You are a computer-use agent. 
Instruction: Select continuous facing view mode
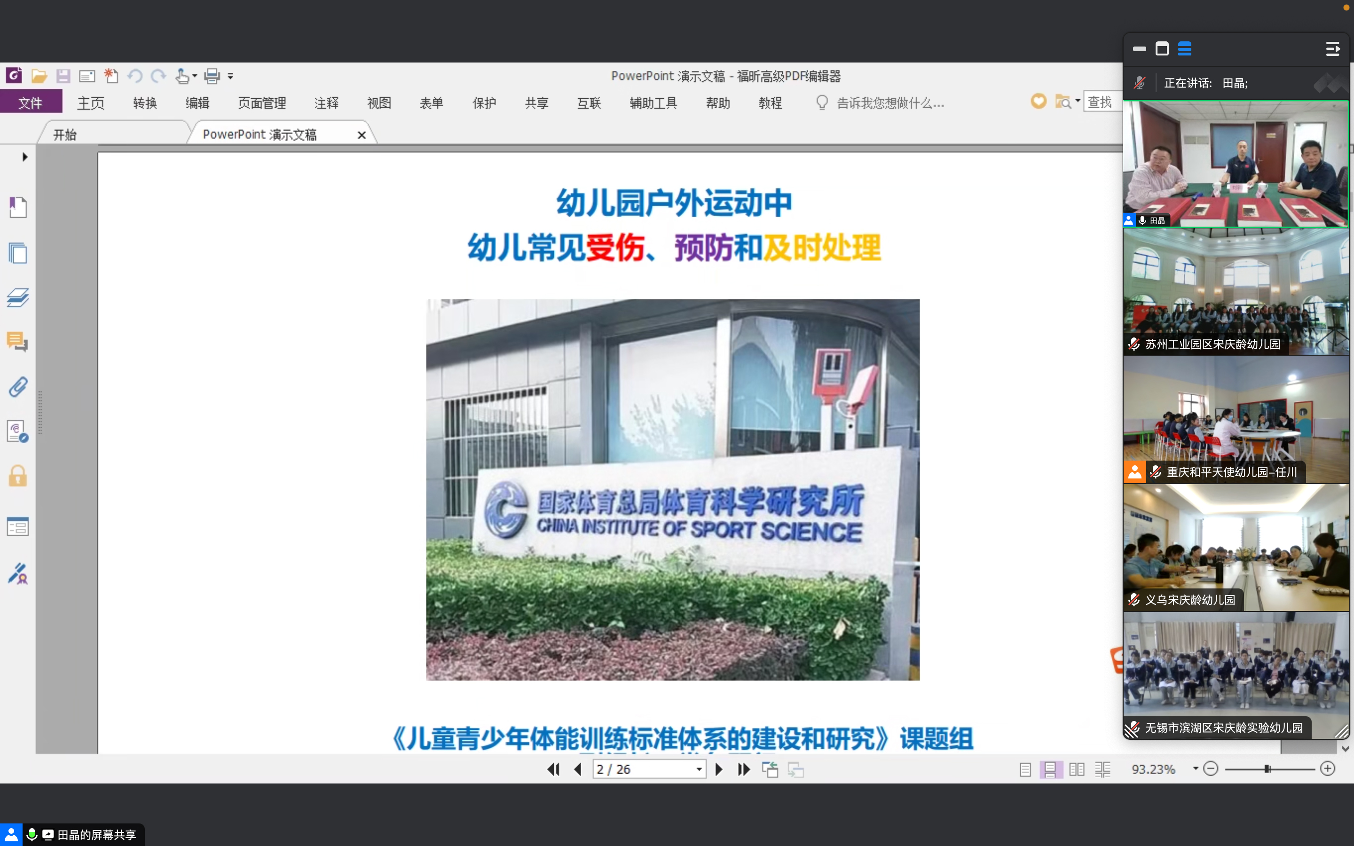tap(1103, 770)
